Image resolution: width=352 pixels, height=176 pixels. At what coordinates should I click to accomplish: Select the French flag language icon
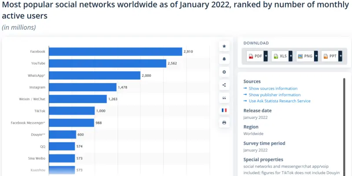pos(224,110)
